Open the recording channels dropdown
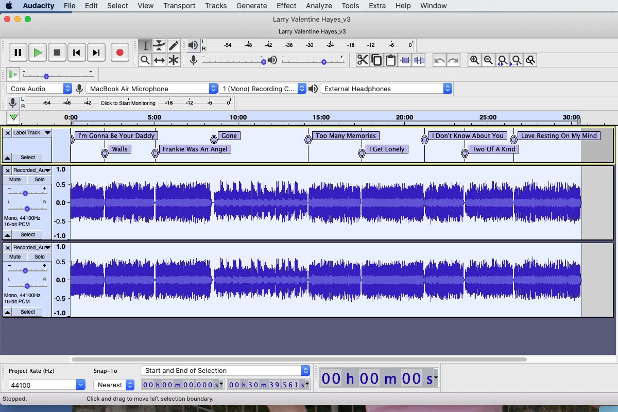This screenshot has height=412, width=618. [262, 89]
